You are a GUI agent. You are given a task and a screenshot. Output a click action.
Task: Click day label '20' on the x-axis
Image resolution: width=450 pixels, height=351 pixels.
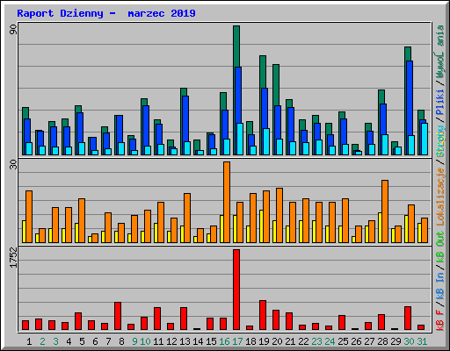(277, 341)
